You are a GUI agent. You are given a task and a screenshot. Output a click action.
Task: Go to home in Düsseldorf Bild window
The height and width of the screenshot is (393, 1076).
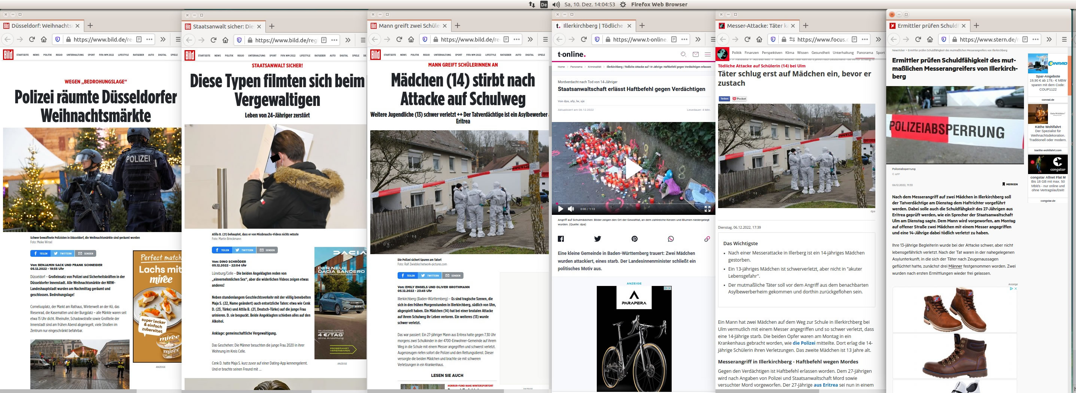pos(43,39)
